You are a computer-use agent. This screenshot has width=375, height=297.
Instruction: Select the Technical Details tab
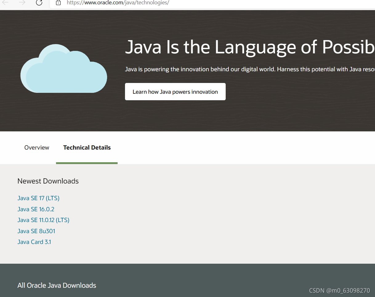point(87,148)
